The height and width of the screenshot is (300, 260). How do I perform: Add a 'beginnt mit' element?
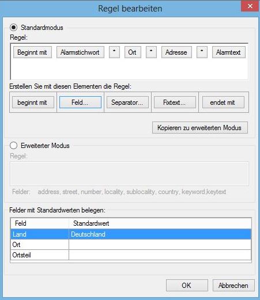33,102
